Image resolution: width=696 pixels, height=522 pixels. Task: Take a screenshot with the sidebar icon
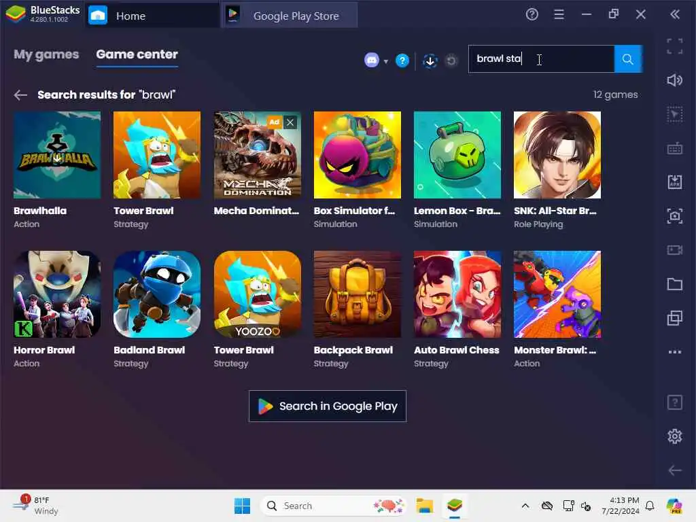point(675,216)
